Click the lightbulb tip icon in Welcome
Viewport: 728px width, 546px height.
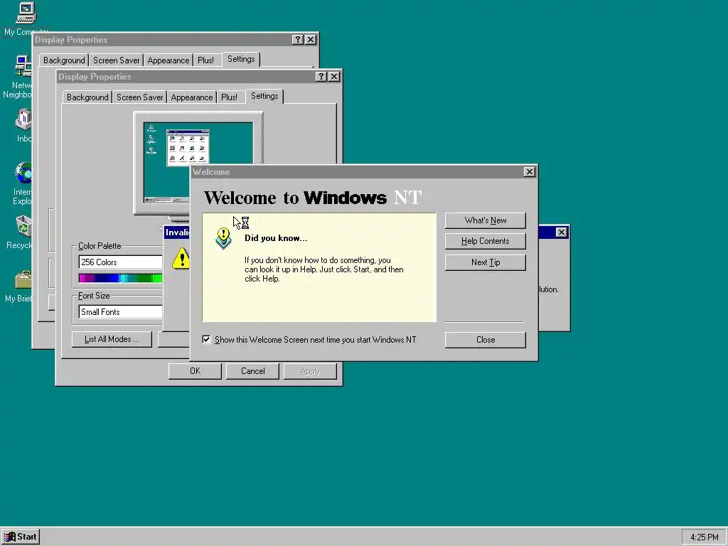click(224, 237)
